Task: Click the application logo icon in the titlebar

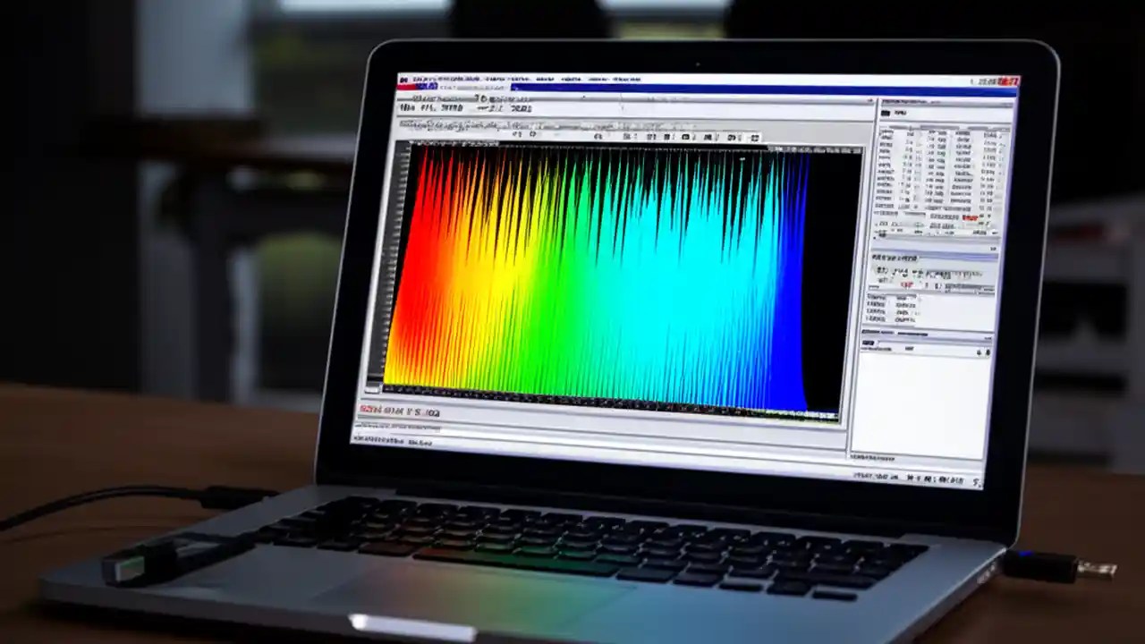Action: [404, 78]
